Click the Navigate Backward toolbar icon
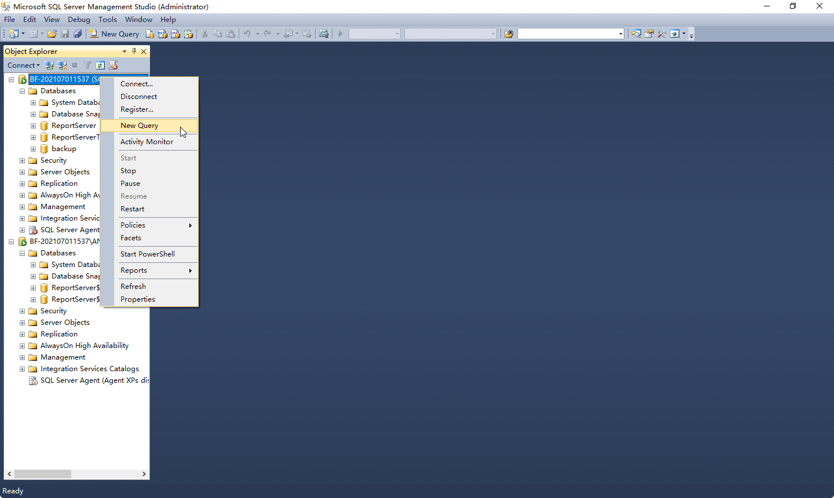The height and width of the screenshot is (498, 834). click(x=288, y=34)
